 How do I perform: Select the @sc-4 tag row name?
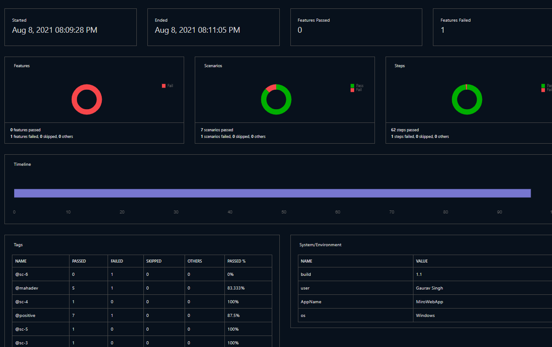[22, 302]
